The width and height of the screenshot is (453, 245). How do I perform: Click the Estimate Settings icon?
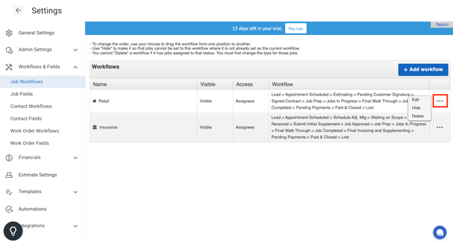click(x=9, y=175)
